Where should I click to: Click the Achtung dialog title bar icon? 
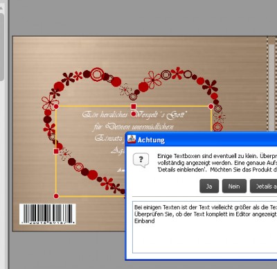pos(132,139)
